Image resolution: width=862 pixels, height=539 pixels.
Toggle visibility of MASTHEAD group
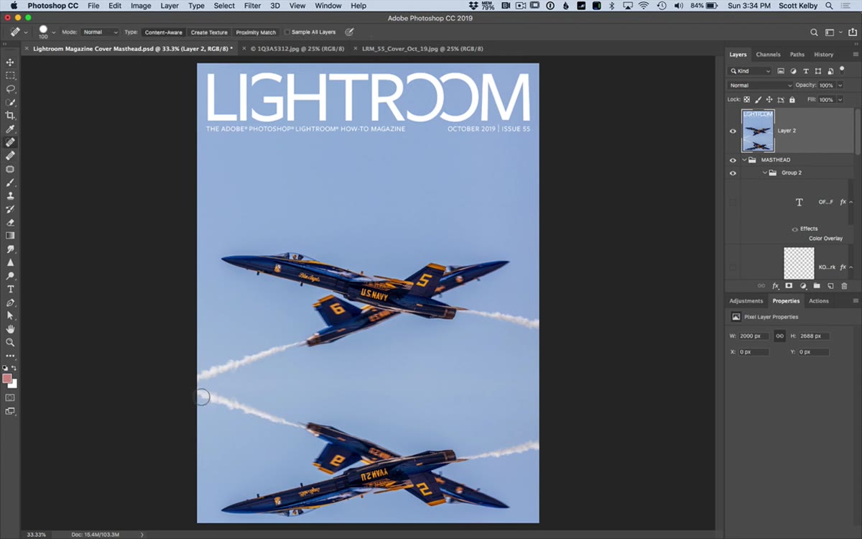733,160
